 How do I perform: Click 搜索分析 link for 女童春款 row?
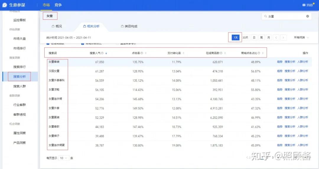tap(290, 127)
